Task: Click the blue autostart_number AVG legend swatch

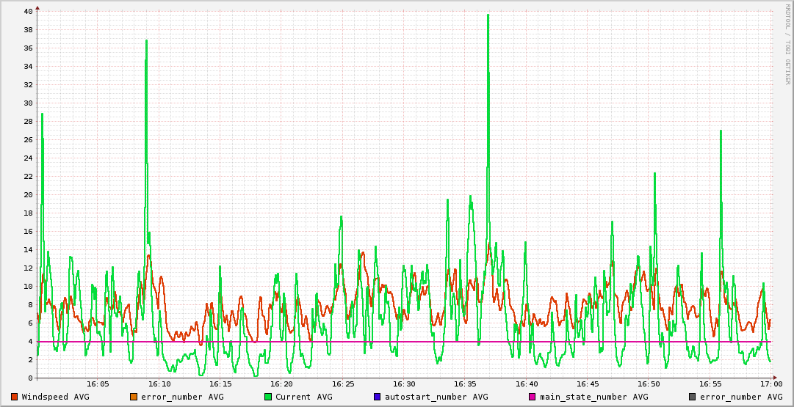Action: (x=377, y=397)
